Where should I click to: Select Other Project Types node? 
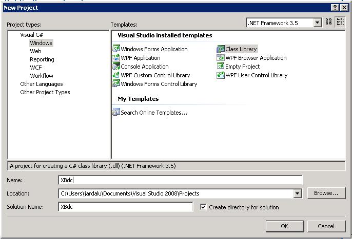[45, 92]
